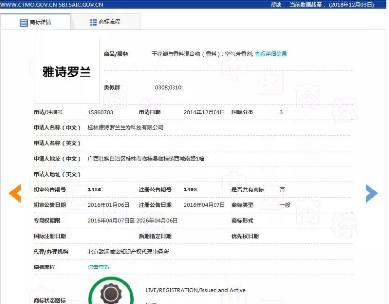Click the list icon on 商标流程 tab
Viewport: 389px width, 304px height.
[93, 22]
